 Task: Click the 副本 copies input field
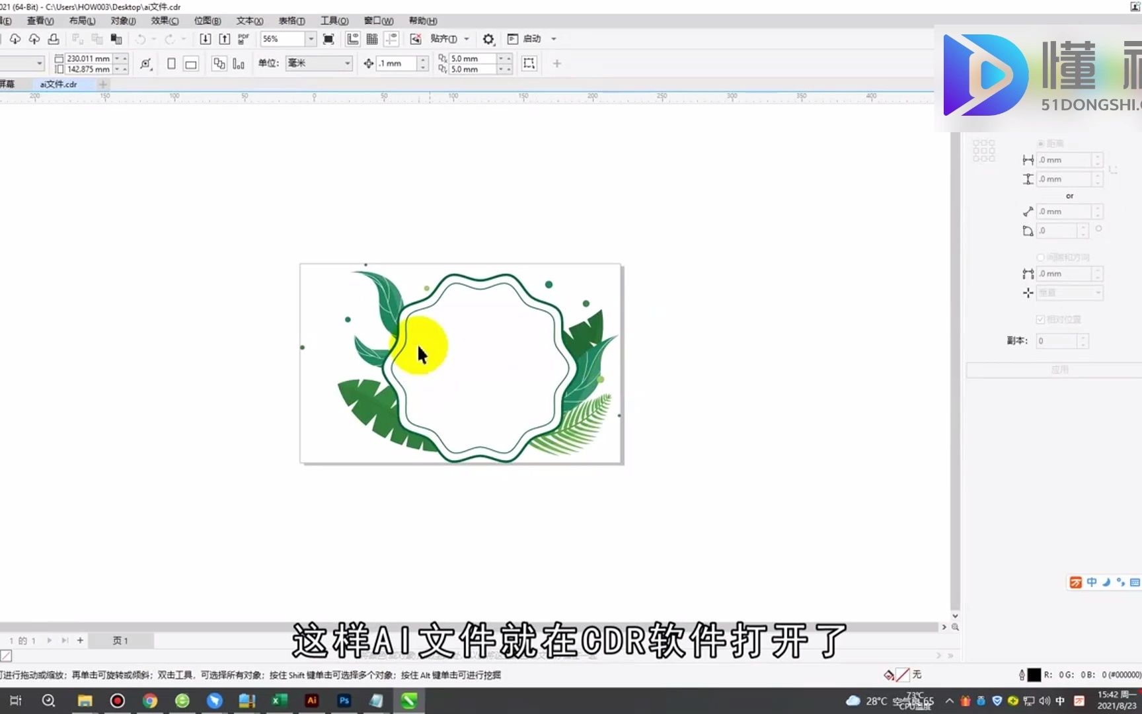1057,340
